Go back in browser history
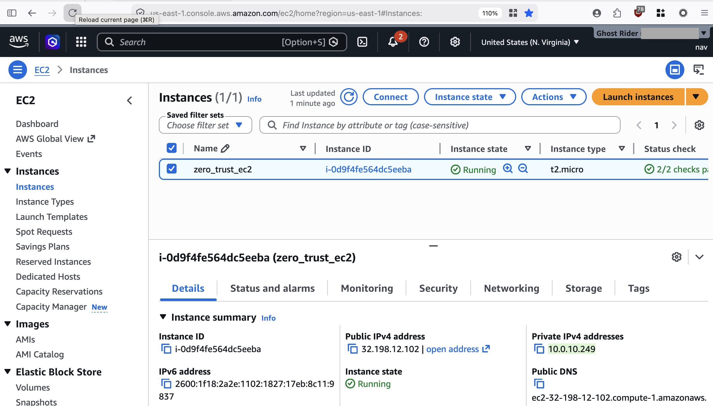The width and height of the screenshot is (713, 406). click(32, 13)
